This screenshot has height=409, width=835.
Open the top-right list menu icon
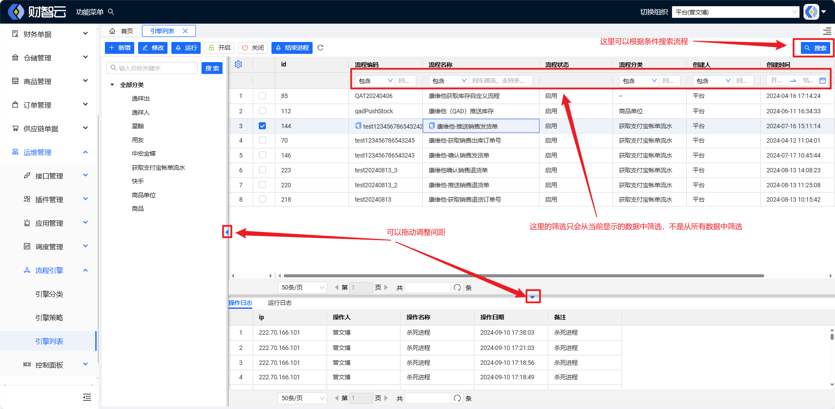[827, 31]
